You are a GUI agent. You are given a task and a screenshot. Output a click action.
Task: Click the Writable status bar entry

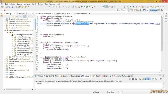coord(96,92)
